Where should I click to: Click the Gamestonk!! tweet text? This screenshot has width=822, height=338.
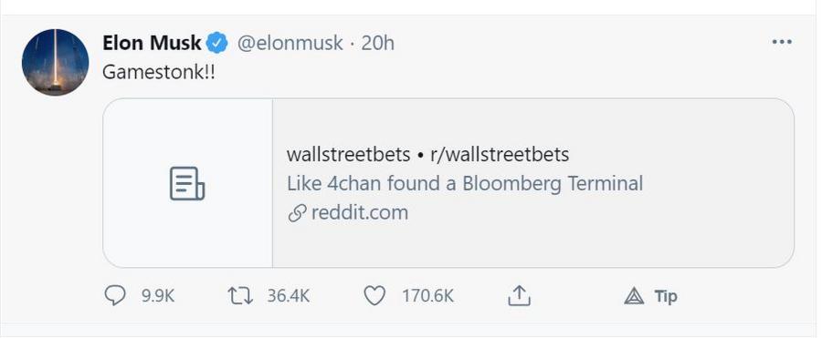point(159,72)
